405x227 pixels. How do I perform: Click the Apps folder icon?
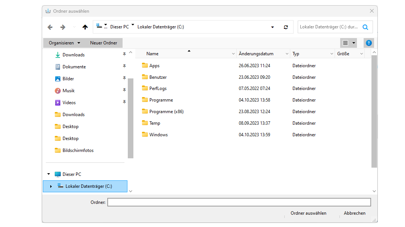[145, 65]
